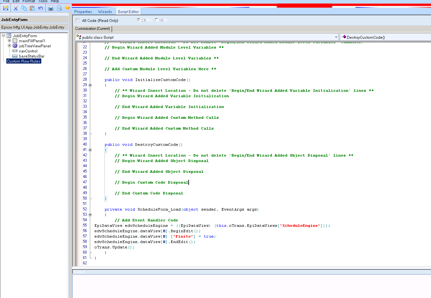Image resolution: width=431 pixels, height=298 pixels.
Task: Open the Edit menu
Action: (x=16, y=1)
